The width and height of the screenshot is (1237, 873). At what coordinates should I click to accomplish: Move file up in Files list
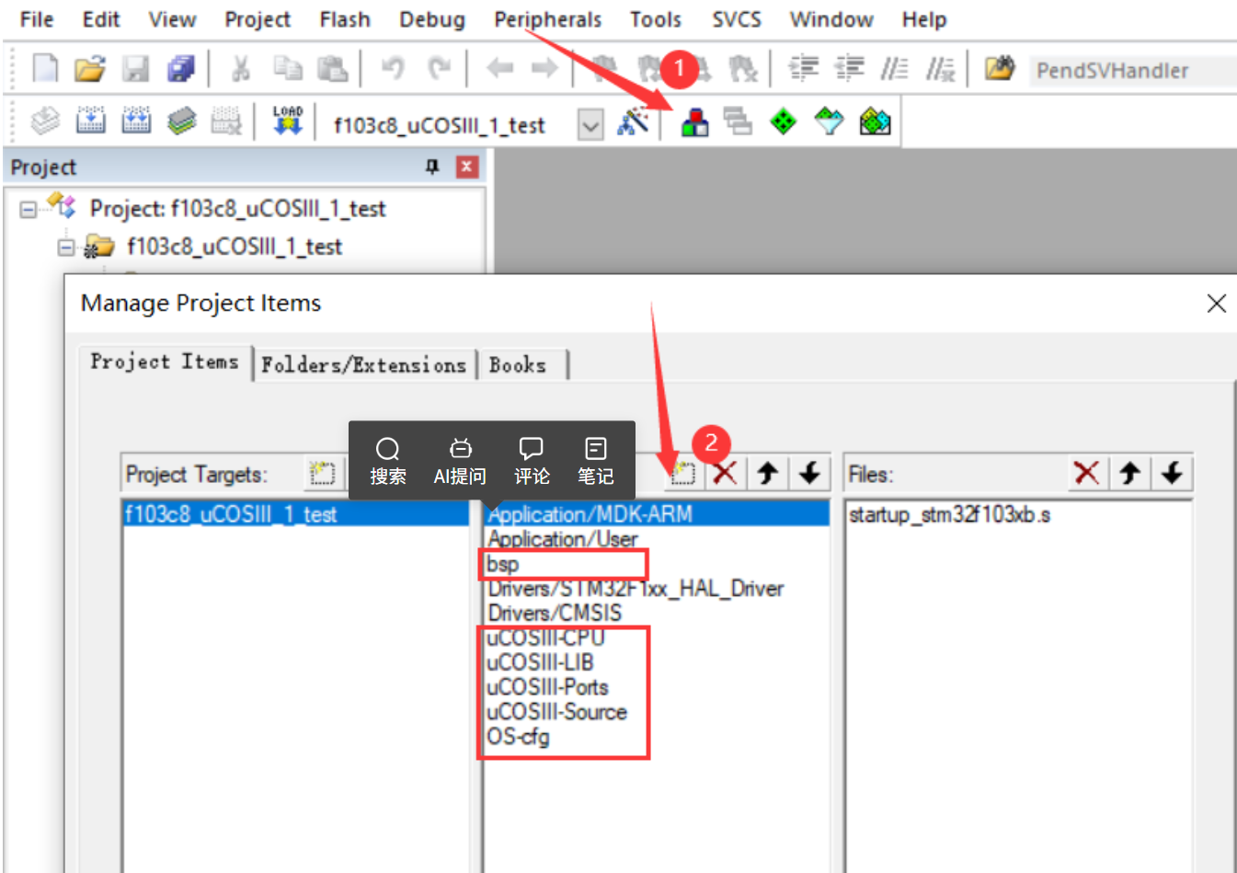click(x=1129, y=474)
